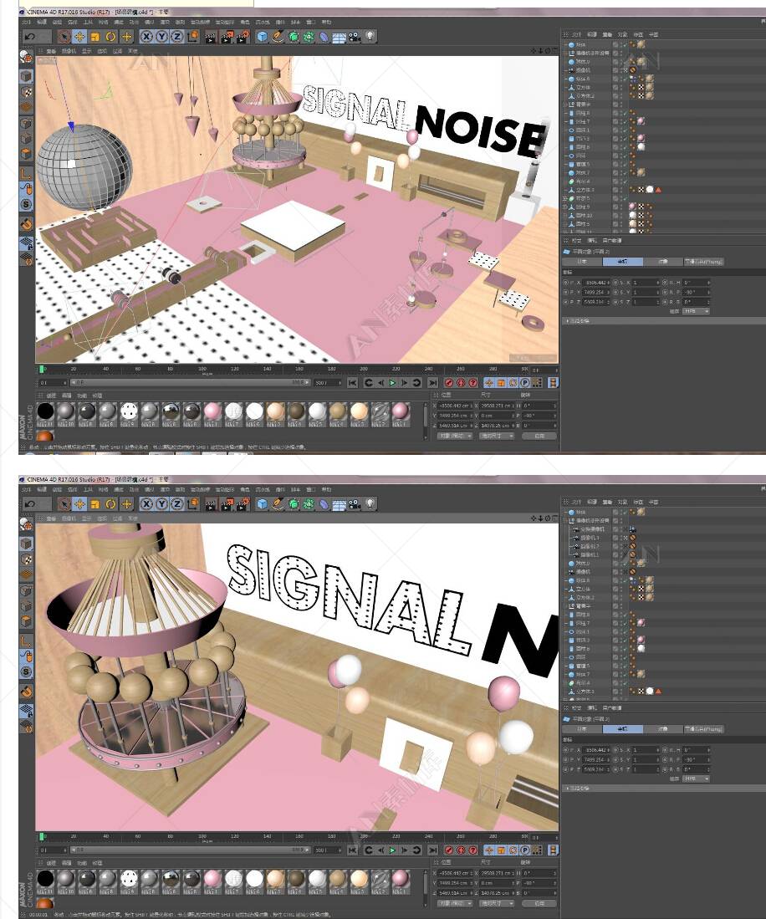Switch to the 基本 tab in the lower attributes panel
Viewport: 766px width, 919px height.
582,729
